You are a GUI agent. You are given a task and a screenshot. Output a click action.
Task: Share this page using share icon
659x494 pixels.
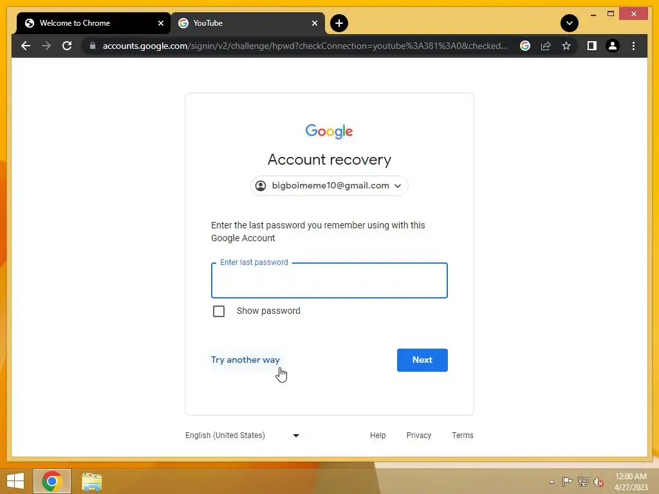click(546, 46)
